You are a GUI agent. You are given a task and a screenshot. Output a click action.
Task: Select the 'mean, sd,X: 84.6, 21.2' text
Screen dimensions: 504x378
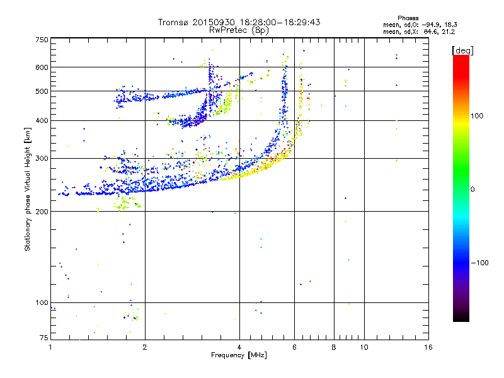point(419,31)
